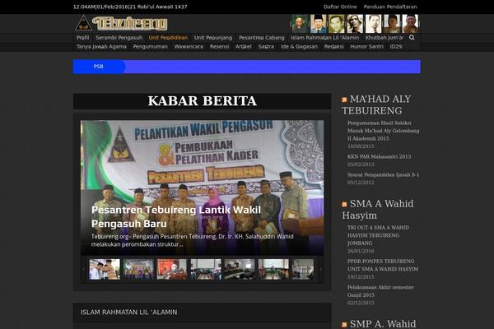This screenshot has height=329, width=494.
Task: Click the article excerpt starting Tebuireng.org
Action: [x=192, y=240]
